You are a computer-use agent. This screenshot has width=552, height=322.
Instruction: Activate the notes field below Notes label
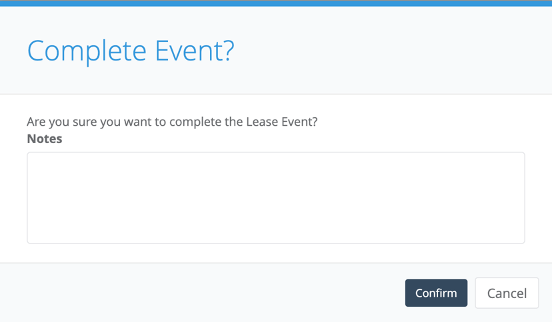click(276, 198)
